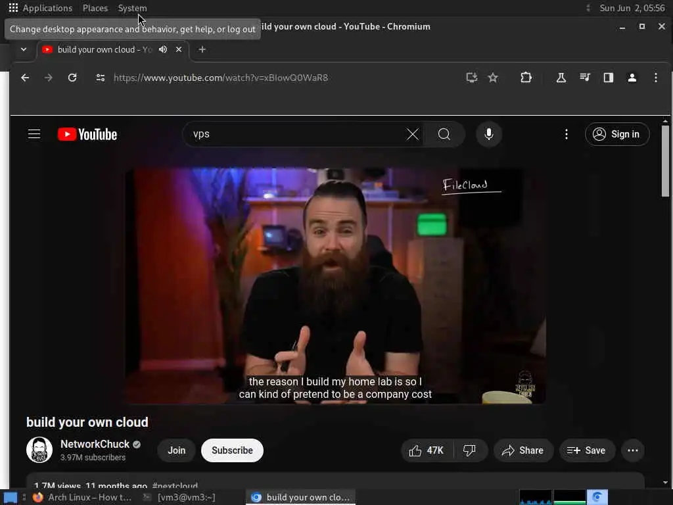Mute the tab via speaker icon

click(x=163, y=49)
